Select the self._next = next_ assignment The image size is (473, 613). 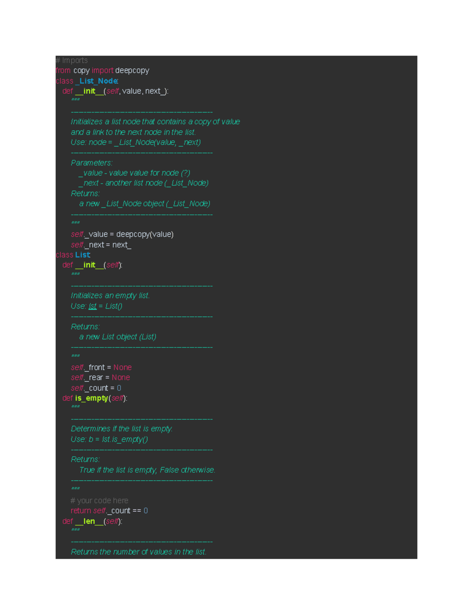pos(101,245)
